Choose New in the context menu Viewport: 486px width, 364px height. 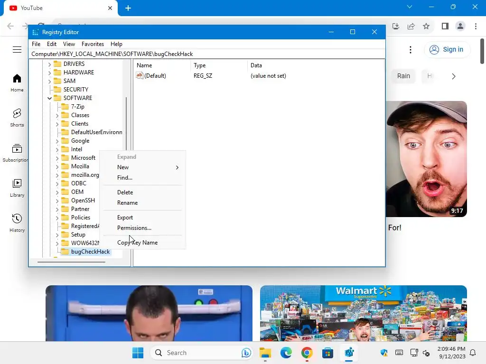click(143, 167)
